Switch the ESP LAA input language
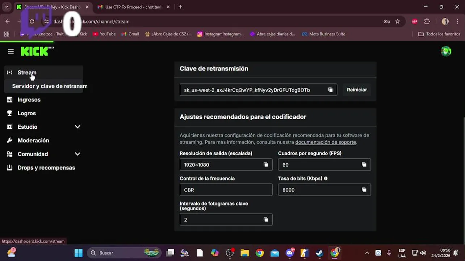Image resolution: width=465 pixels, height=261 pixels. [x=402, y=253]
